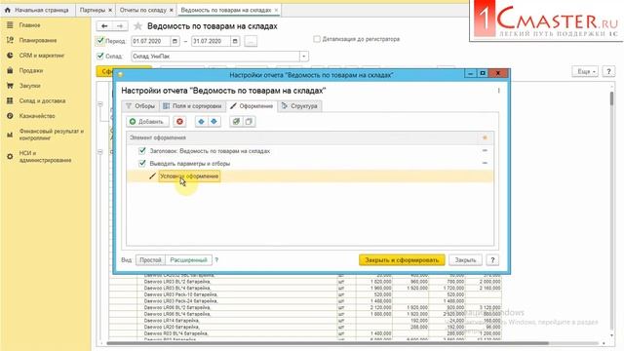Image resolution: width=624 pixels, height=351 pixels.
Task: Click the pencil icon of Условное оформление
Action: 152,175
